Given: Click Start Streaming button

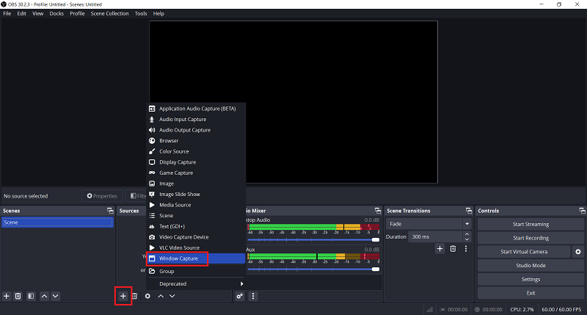Looking at the screenshot, I should coord(531,224).
